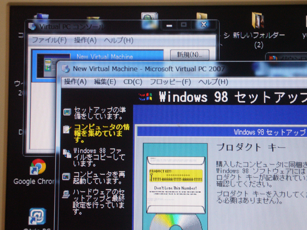Open the 操作(A) menu in Virtual PC Console

point(85,40)
